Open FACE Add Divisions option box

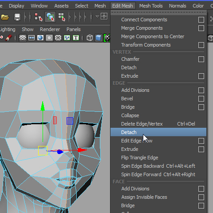(201, 189)
